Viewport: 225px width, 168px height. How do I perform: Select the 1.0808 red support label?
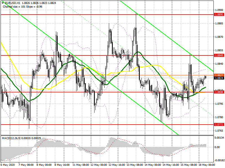tap(219, 92)
